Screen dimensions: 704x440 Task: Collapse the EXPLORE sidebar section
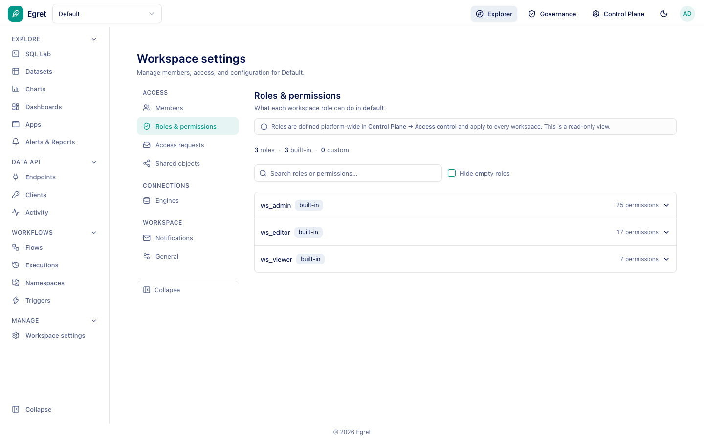pos(94,39)
